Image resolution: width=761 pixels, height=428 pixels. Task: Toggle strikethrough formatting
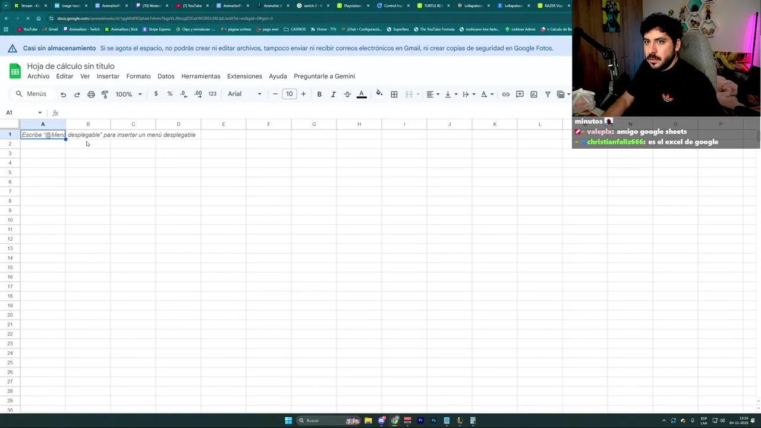347,94
